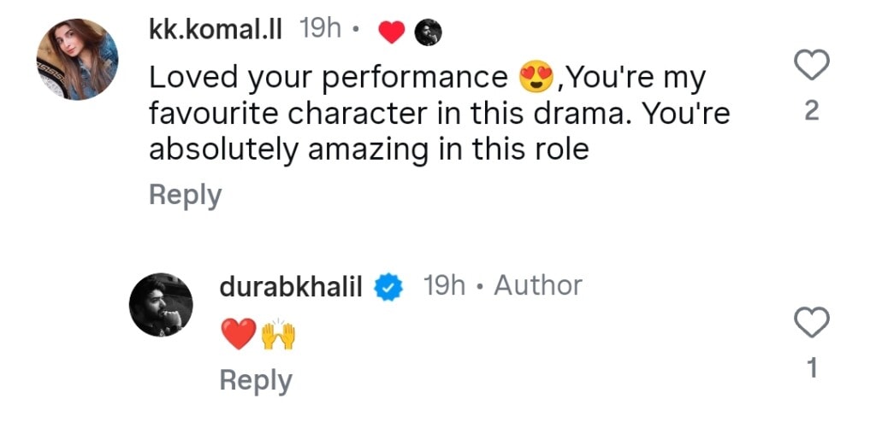Click the raised hands emoji
The image size is (876, 422).
277,335
